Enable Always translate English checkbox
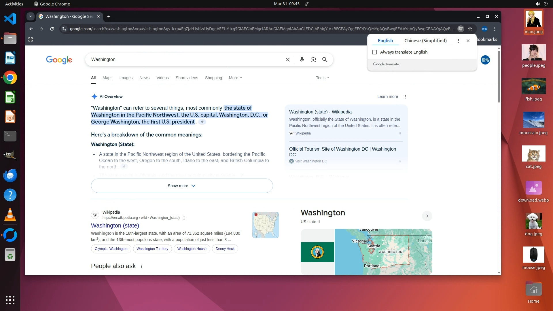The width and height of the screenshot is (553, 311). point(374,52)
